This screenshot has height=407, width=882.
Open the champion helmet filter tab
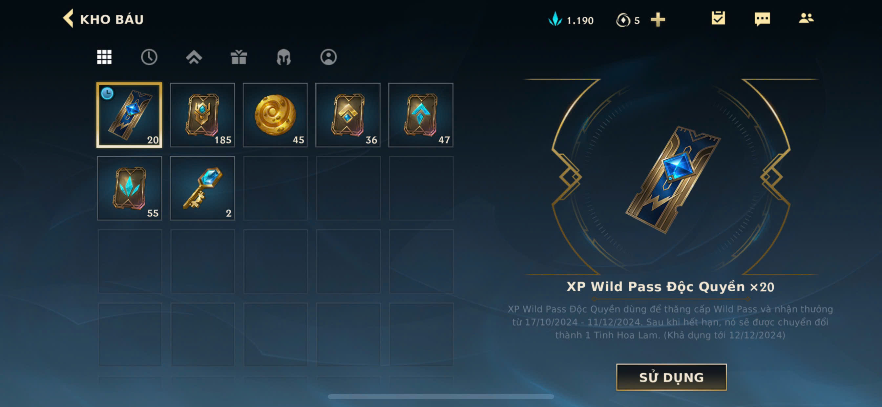283,57
